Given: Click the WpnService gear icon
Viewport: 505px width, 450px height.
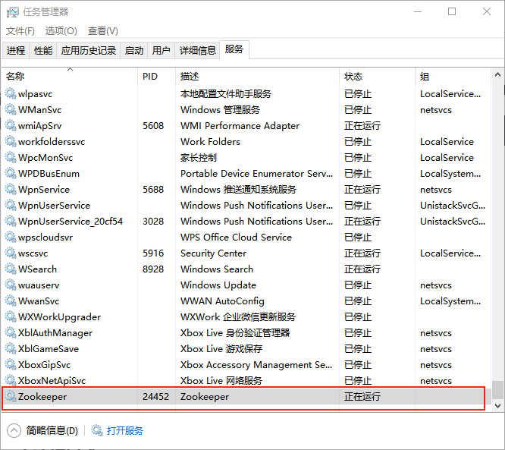Looking at the screenshot, I should [11, 189].
